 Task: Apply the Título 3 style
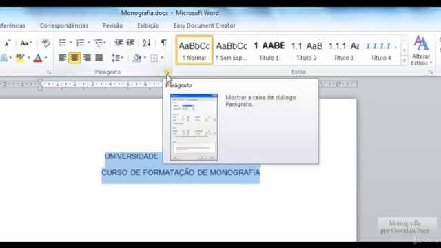point(344,50)
